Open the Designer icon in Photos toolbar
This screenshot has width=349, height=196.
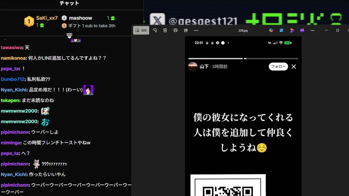292,30
